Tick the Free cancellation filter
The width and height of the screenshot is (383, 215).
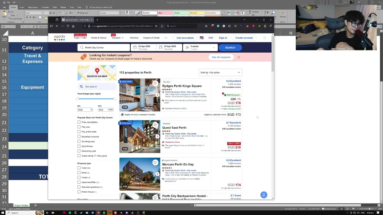click(79, 122)
